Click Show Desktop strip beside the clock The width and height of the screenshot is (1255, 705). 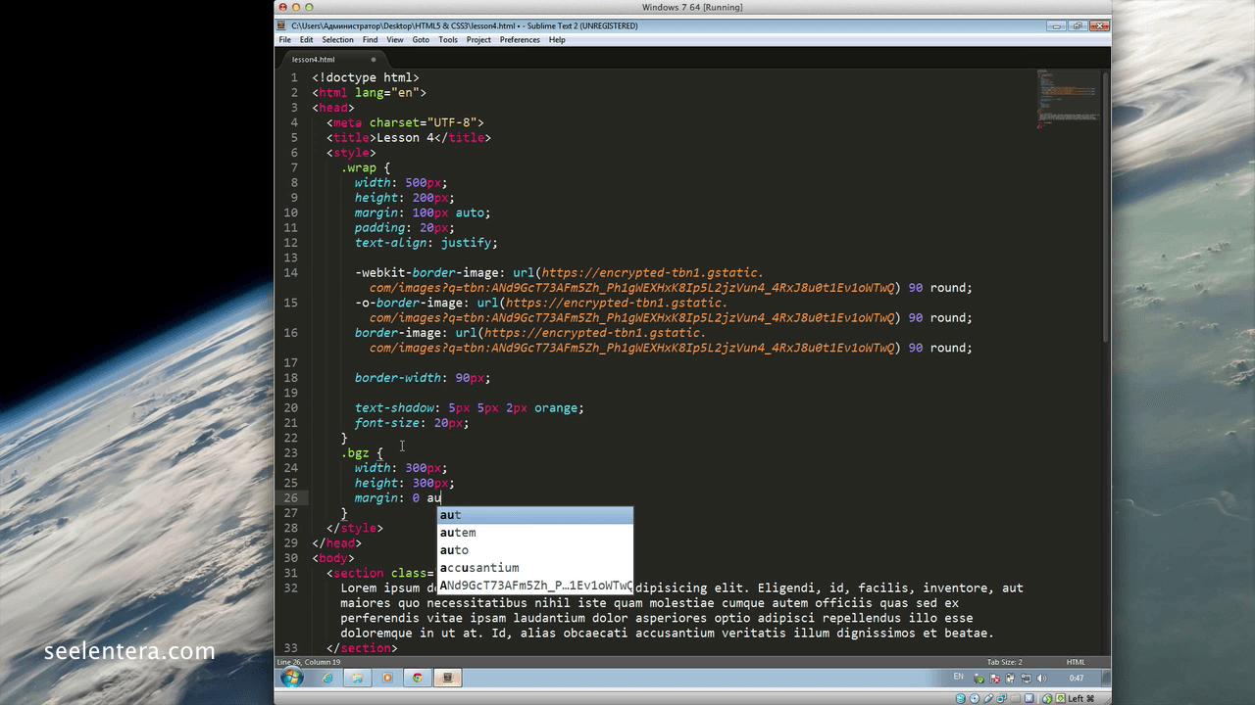[1106, 678]
